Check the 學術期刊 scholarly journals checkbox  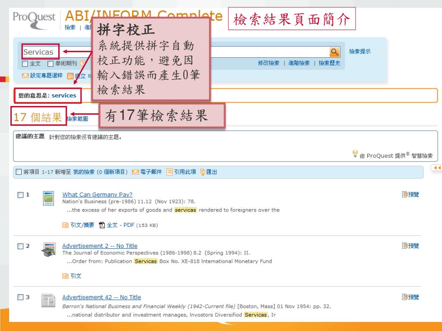point(51,64)
